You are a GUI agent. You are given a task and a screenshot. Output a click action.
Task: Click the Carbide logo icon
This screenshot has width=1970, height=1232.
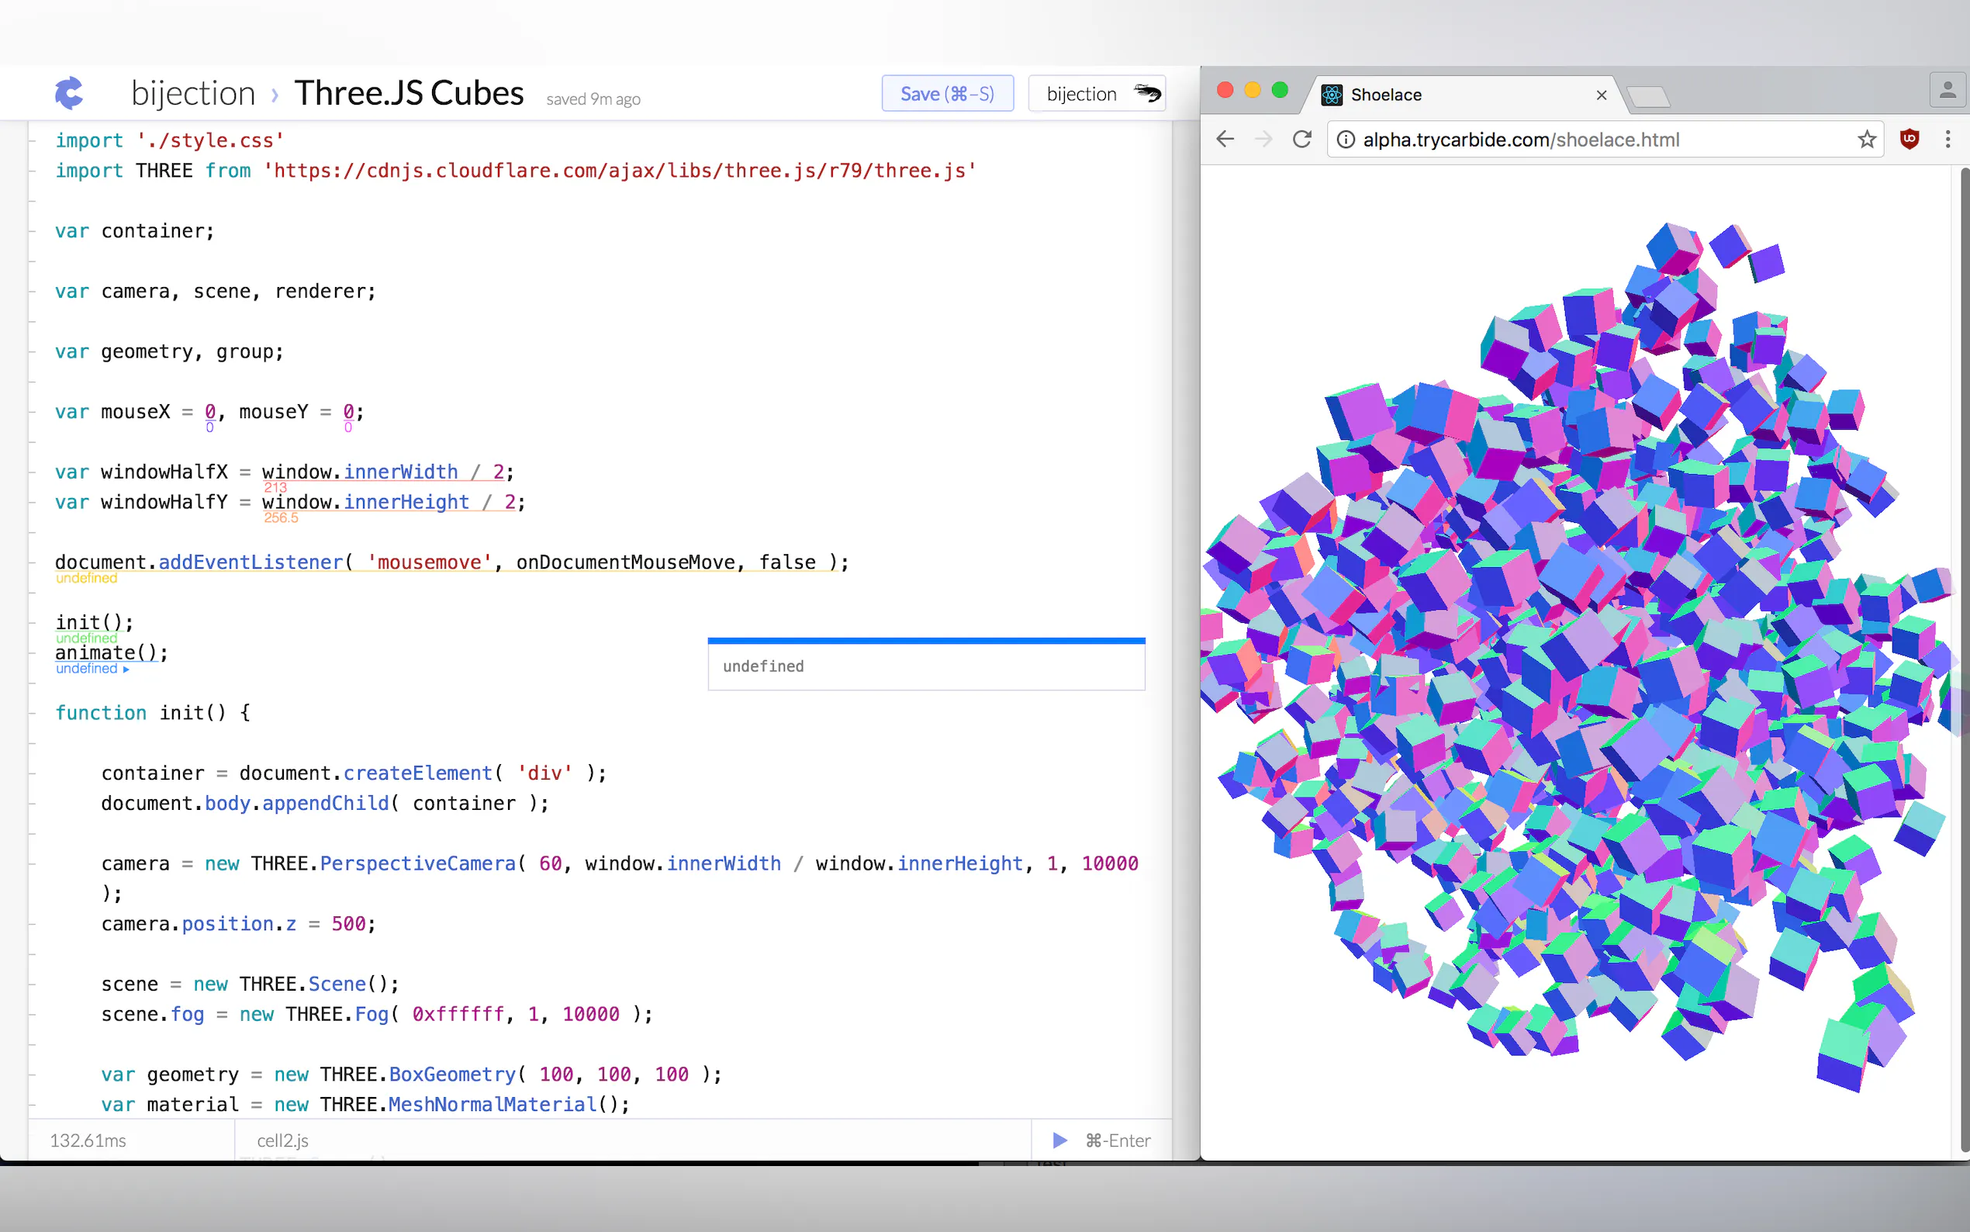pos(69,93)
